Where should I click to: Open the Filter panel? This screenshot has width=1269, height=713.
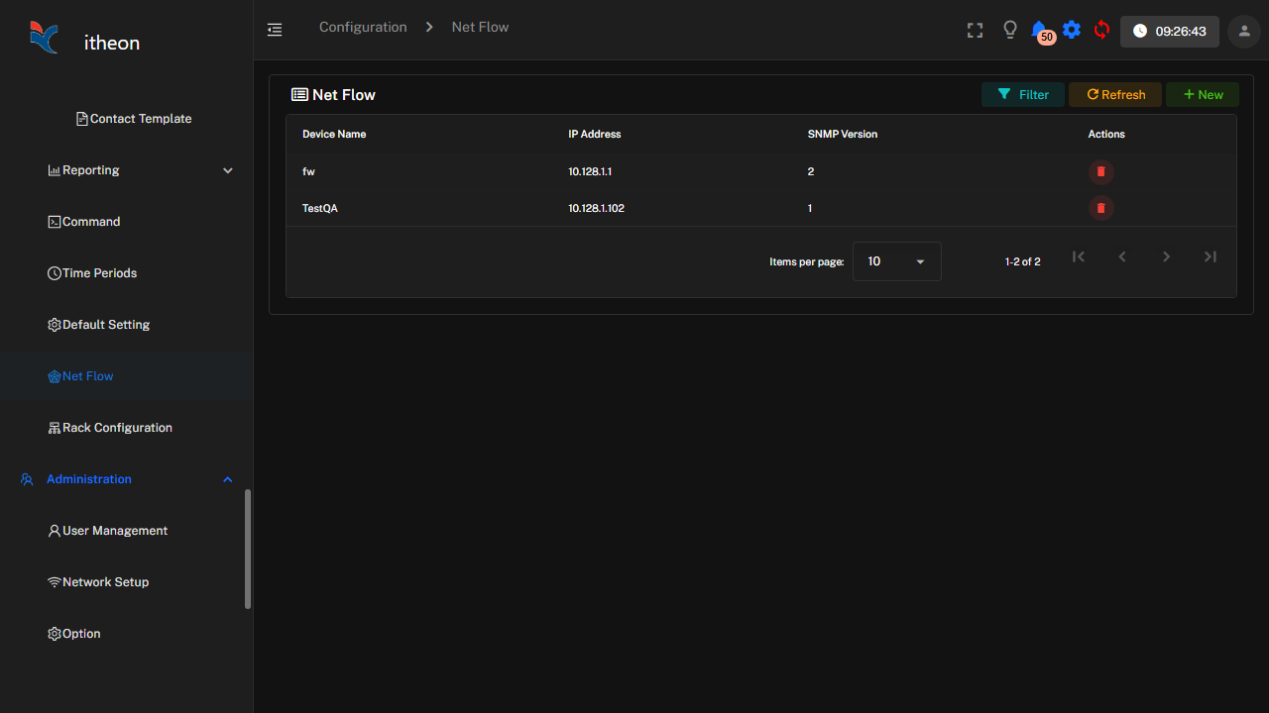pyautogui.click(x=1023, y=94)
